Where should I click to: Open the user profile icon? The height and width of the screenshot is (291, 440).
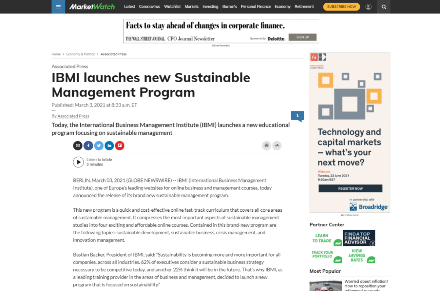368,7
